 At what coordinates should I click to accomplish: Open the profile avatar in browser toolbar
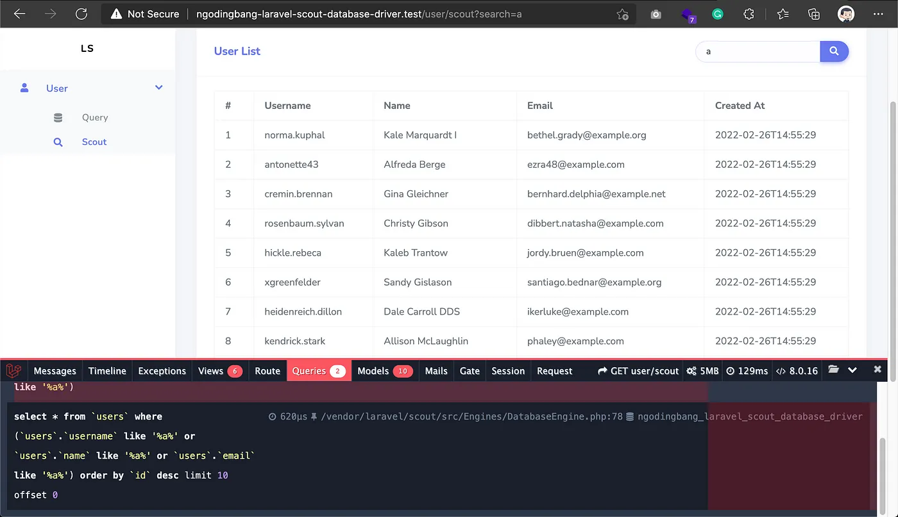pos(846,14)
